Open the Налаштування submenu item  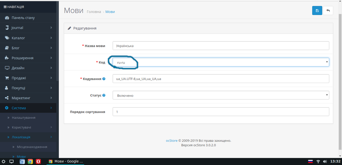[28, 118]
